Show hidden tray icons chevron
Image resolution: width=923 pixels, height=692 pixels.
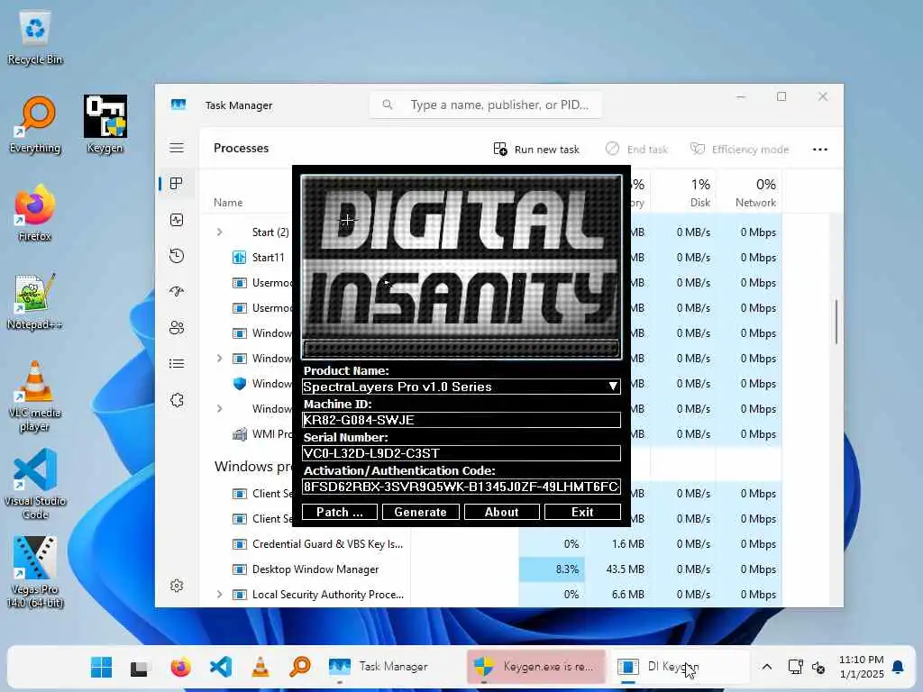[x=766, y=667]
